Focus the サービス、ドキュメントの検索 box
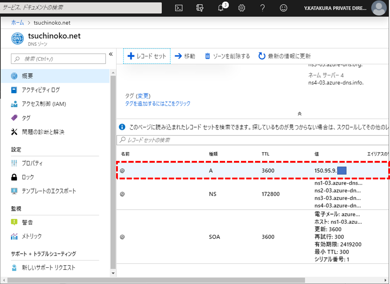 (81, 8)
